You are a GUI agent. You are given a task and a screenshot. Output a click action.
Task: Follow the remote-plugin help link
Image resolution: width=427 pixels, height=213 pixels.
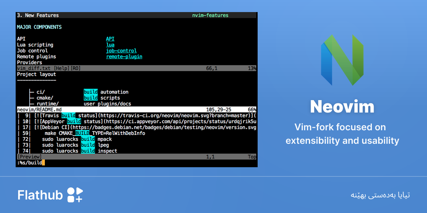pos(124,56)
